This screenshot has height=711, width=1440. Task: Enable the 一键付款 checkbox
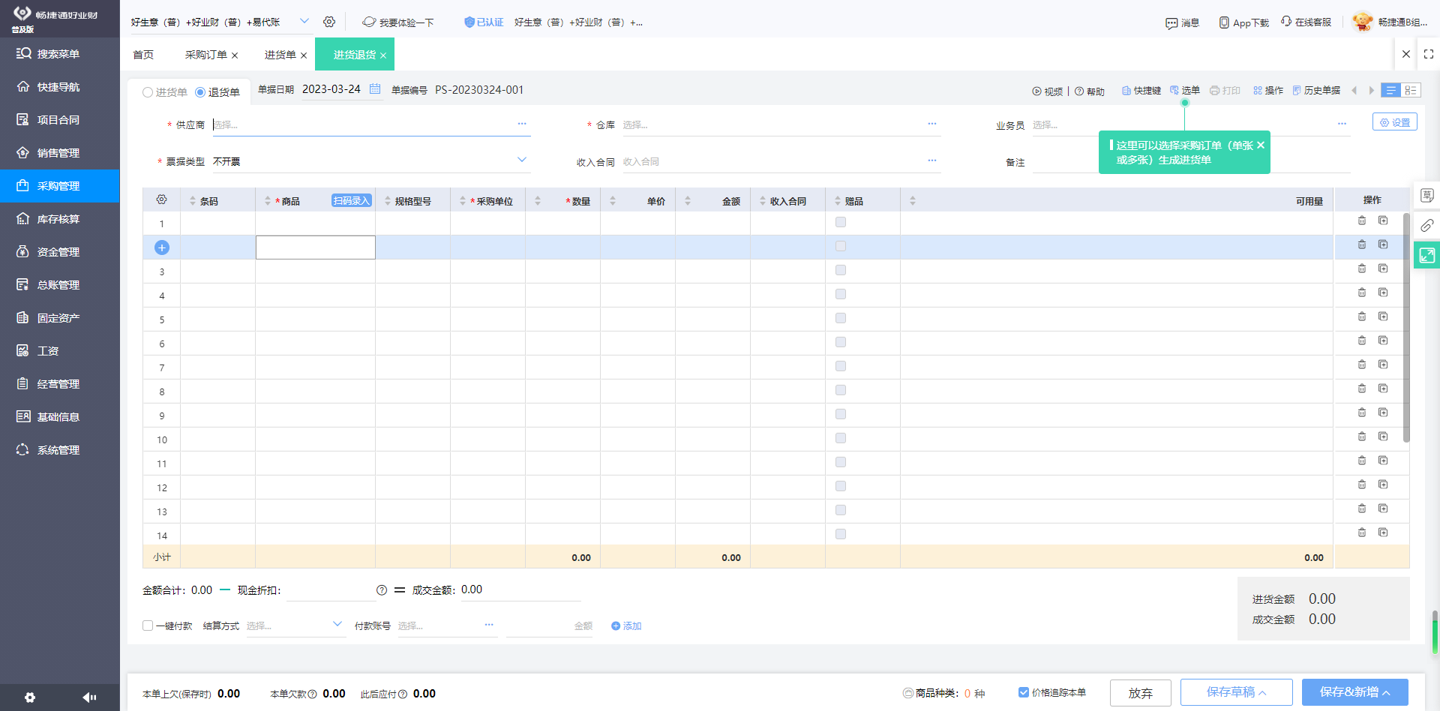[x=147, y=625]
